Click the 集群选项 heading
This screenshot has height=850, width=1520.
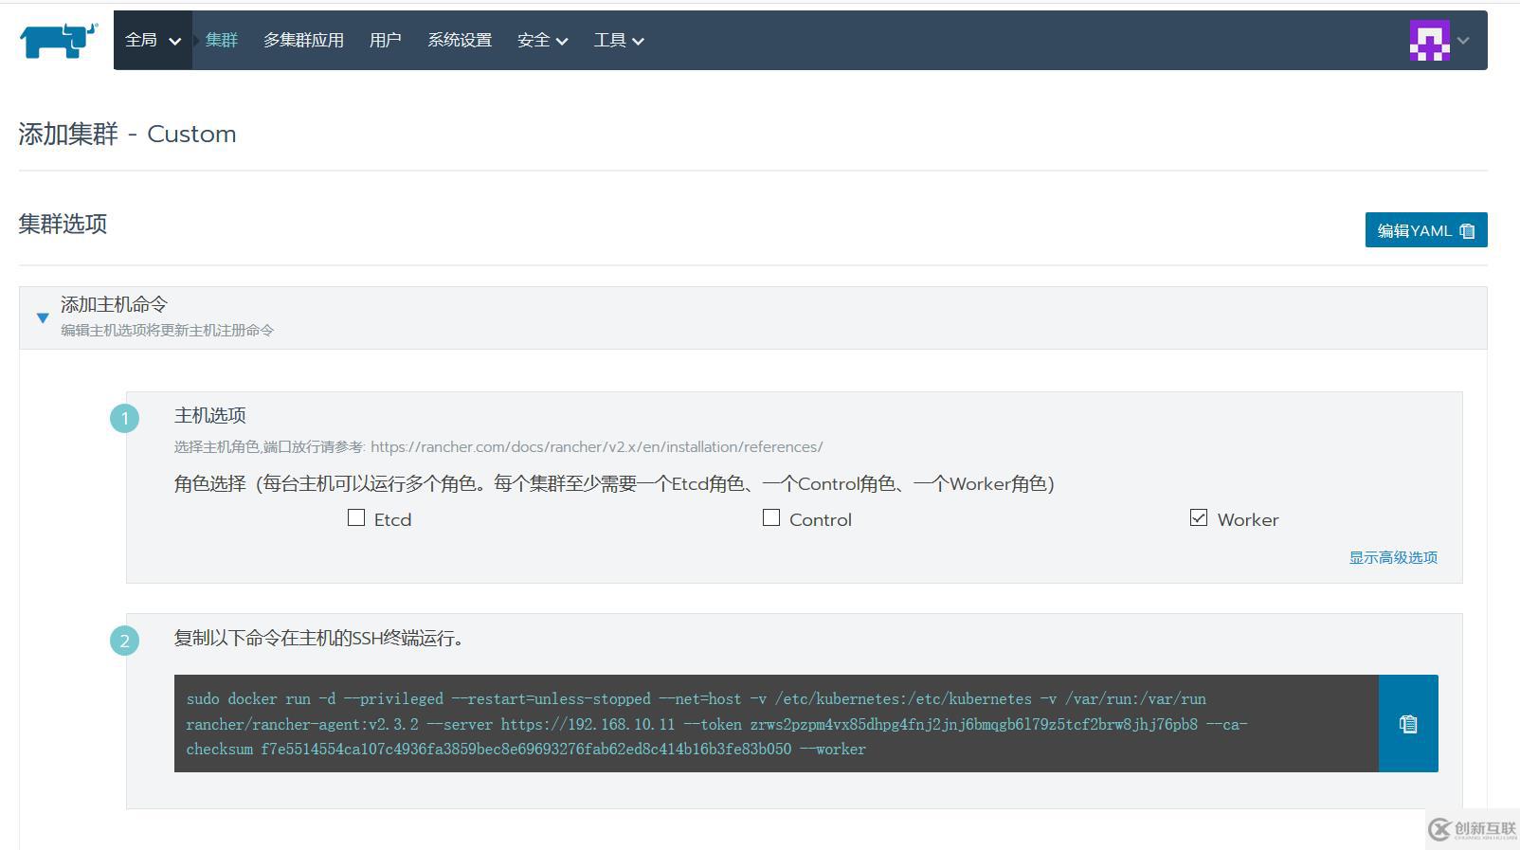click(x=63, y=224)
